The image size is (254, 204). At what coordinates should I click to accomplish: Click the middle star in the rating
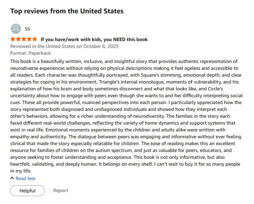point(24,39)
